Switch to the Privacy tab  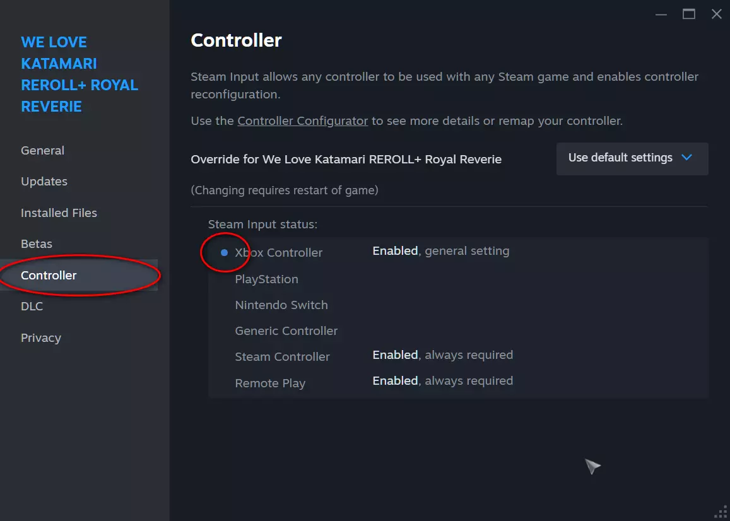coord(41,338)
